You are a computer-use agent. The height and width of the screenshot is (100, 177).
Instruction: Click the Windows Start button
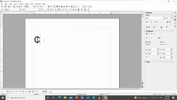pyautogui.click(x=3, y=97)
